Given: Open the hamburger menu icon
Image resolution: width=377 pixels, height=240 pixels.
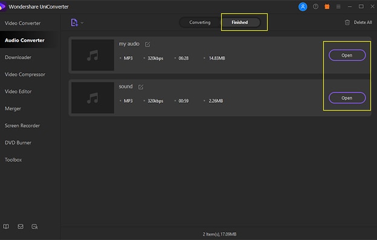Looking at the screenshot, I should [x=338, y=7].
